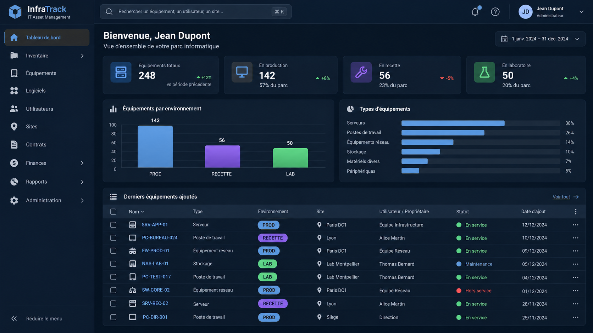Click the help question mark icon
593x333 pixels.
(x=495, y=12)
